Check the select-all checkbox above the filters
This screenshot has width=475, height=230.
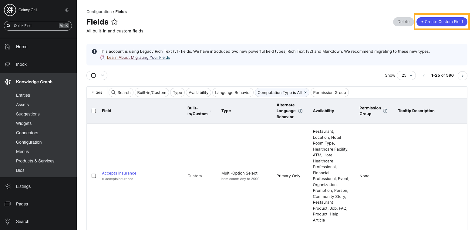click(93, 75)
